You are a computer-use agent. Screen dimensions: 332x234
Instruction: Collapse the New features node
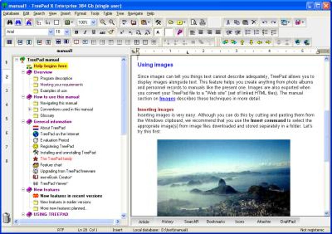[x=23, y=189]
